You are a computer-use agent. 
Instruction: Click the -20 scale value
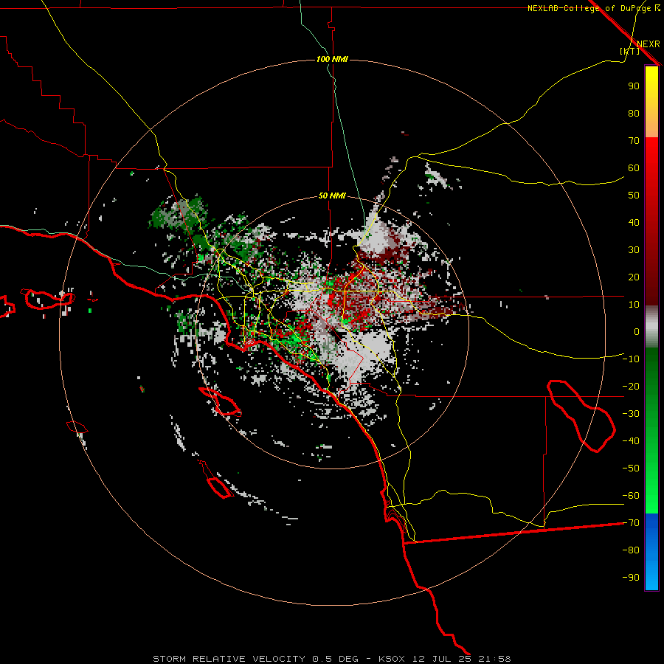(631, 387)
